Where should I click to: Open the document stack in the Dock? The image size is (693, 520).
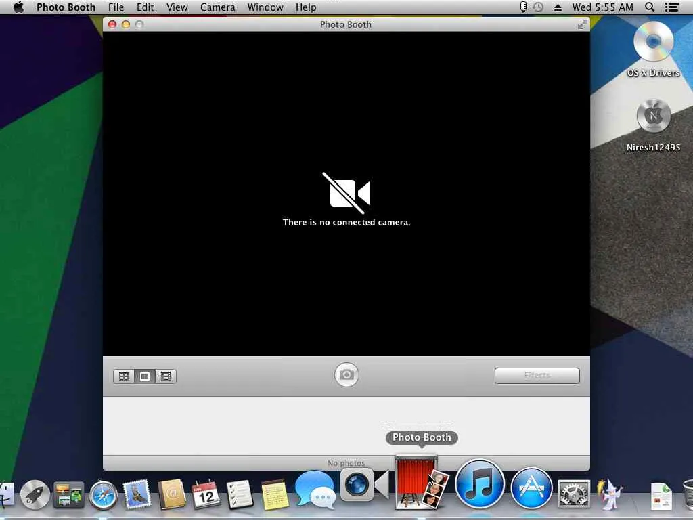pyautogui.click(x=662, y=496)
